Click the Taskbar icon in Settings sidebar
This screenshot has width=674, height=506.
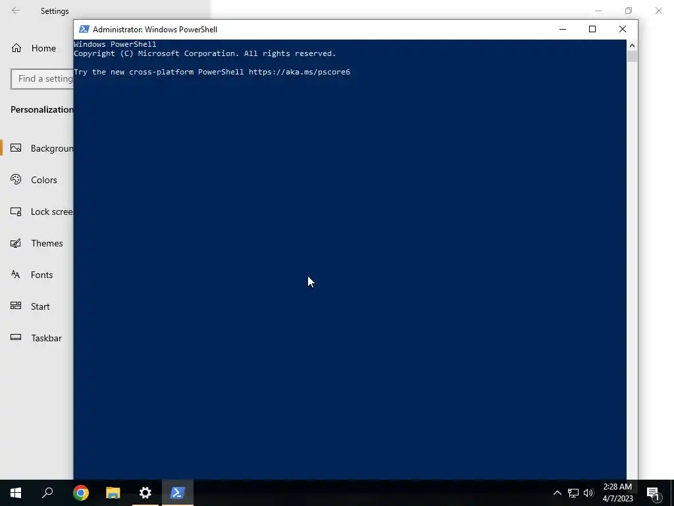[x=16, y=337]
